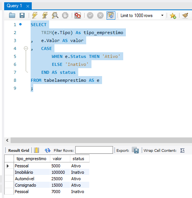The image size is (192, 198).
Task: Focus the Filter Rows input field
Action: coord(94,150)
